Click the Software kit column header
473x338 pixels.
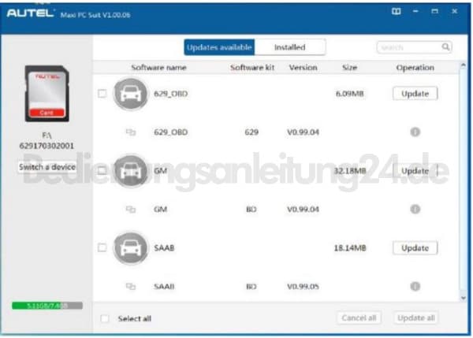252,68
